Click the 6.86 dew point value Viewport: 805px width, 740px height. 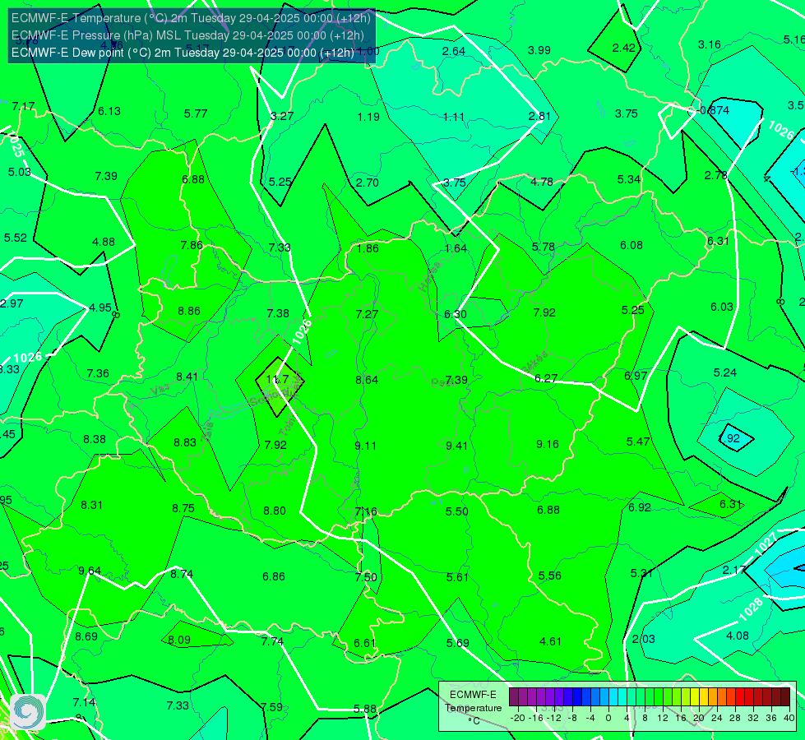[274, 576]
